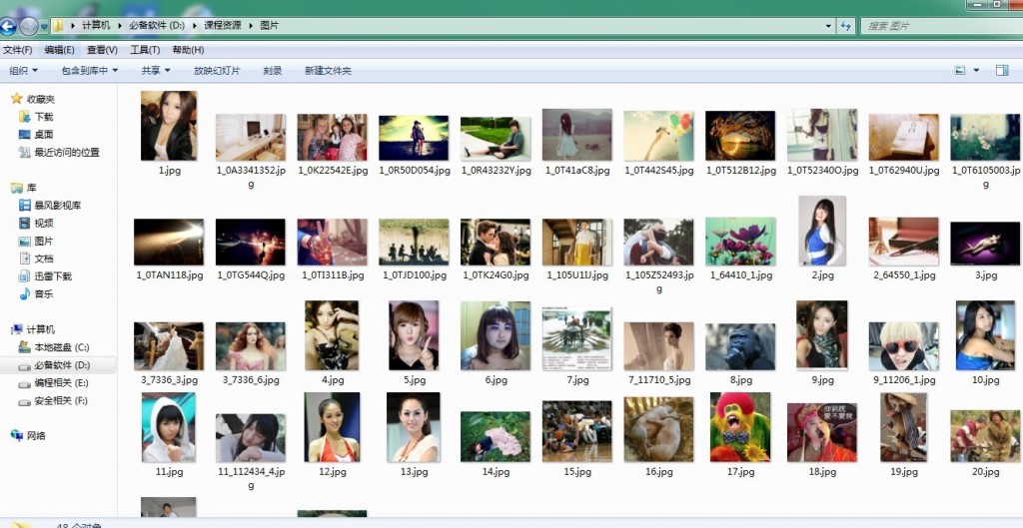Select thumbnail of 1_0T512B12.jpg
1023x528 pixels.
click(x=740, y=136)
